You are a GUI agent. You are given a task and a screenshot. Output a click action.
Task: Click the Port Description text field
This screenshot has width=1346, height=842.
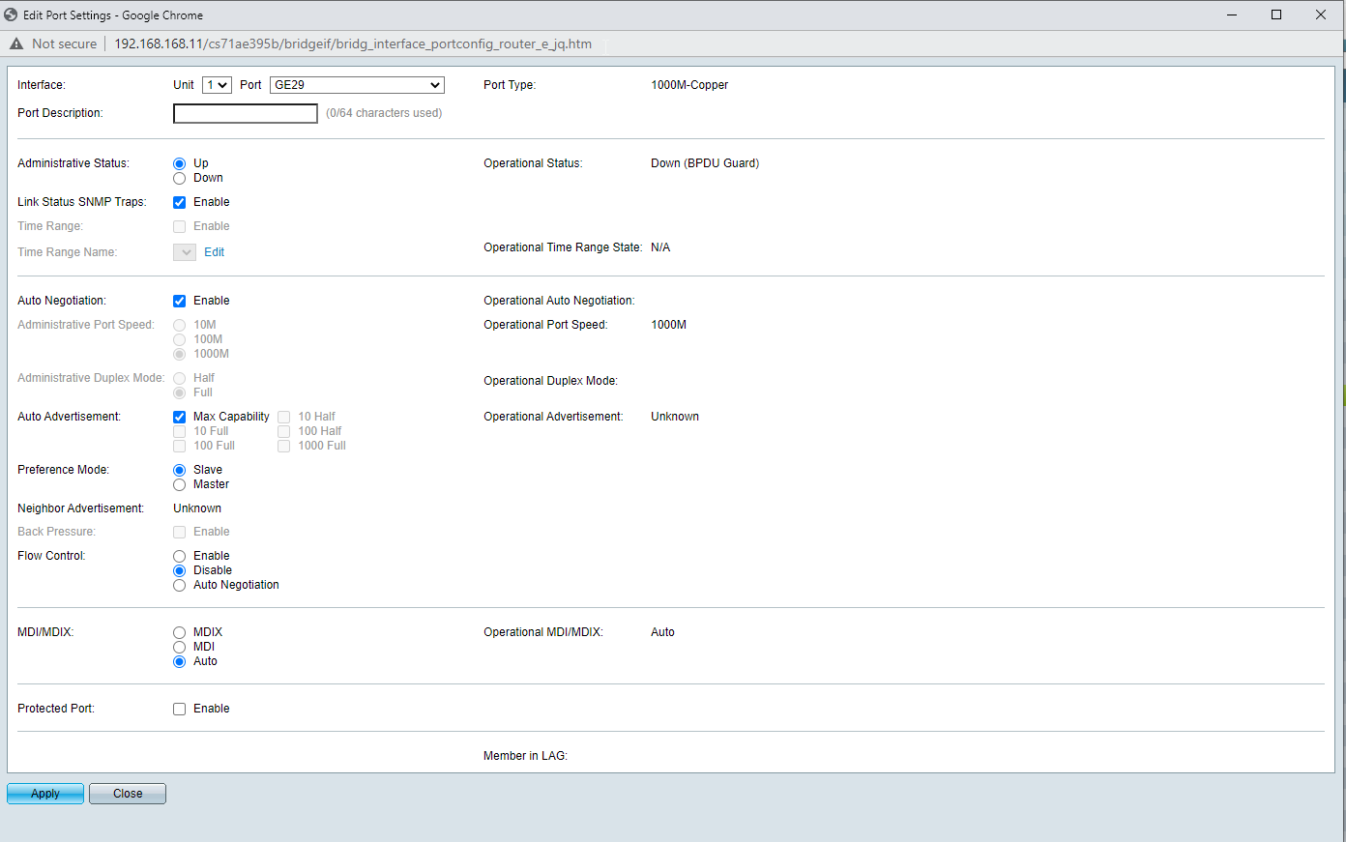[x=246, y=114]
